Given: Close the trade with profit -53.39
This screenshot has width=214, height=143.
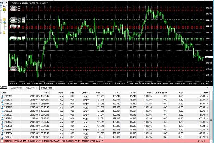Looking at the screenshot, I should 207,107.
